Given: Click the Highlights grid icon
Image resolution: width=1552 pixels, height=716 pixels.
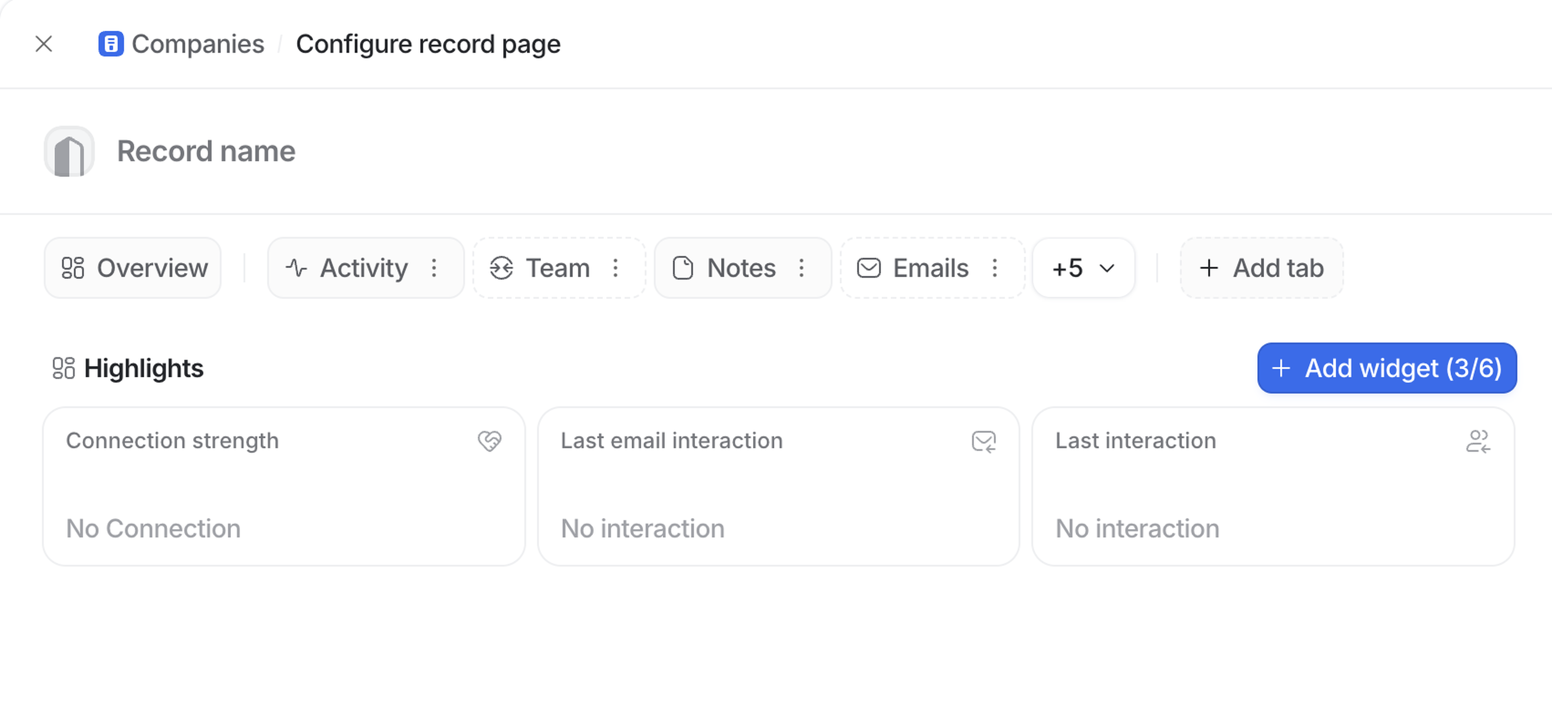Looking at the screenshot, I should click(x=64, y=369).
